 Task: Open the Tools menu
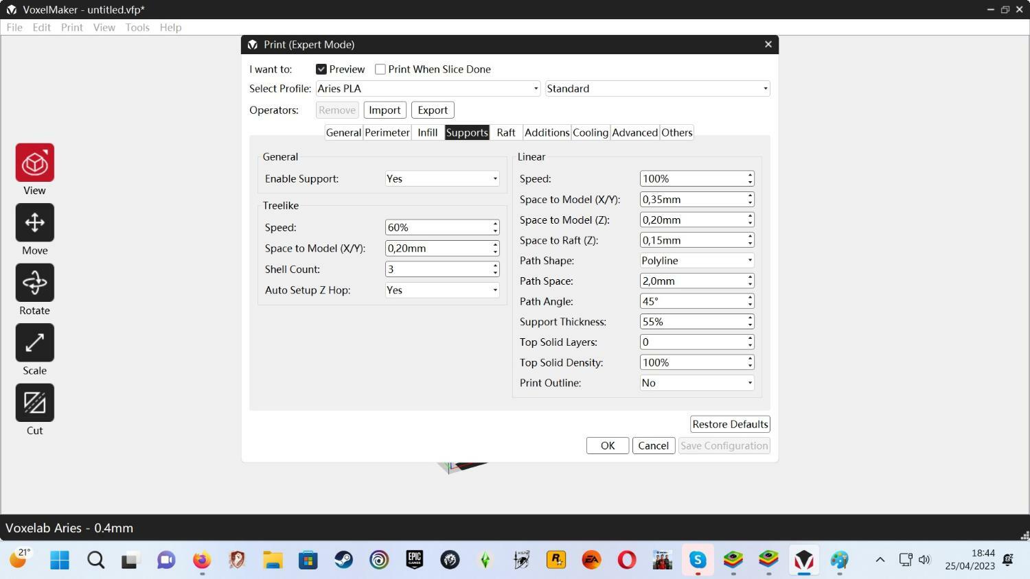(137, 27)
